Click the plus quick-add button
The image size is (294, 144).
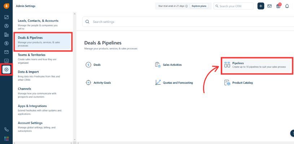click(260, 6)
